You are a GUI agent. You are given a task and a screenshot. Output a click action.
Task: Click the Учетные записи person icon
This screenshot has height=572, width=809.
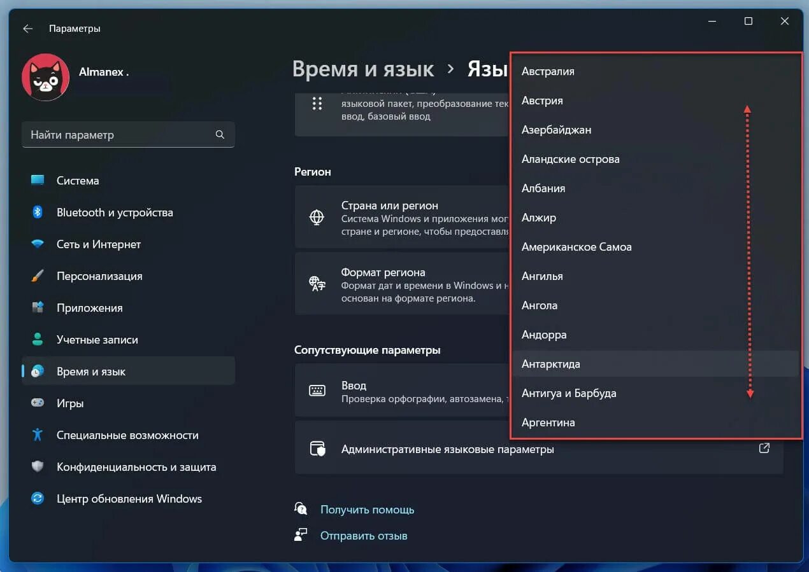[x=38, y=340]
